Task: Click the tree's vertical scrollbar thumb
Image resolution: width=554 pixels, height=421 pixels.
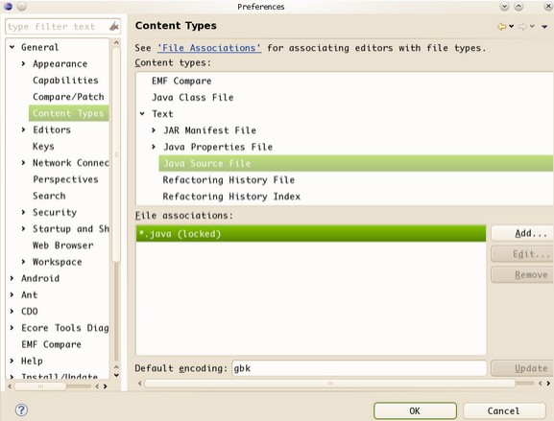Action: pyautogui.click(x=116, y=155)
